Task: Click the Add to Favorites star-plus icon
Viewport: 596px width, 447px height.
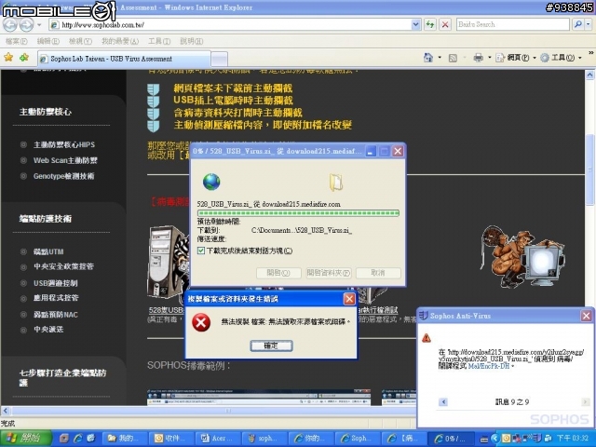Action: coord(24,58)
